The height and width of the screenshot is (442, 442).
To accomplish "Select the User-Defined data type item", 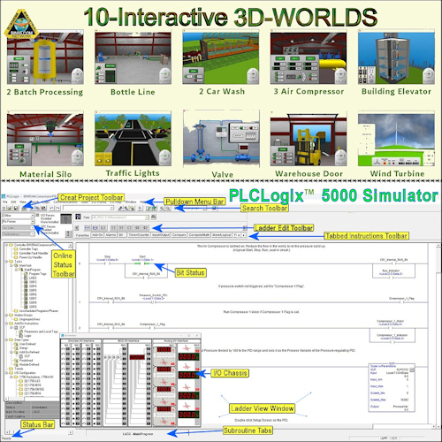I will (27, 344).
